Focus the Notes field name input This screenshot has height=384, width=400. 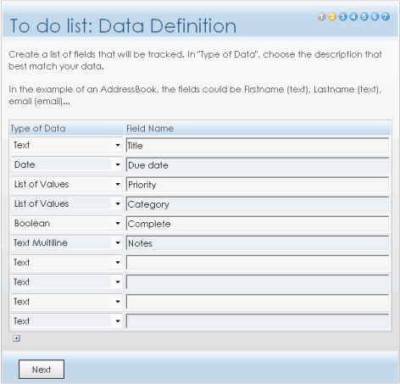click(x=258, y=243)
